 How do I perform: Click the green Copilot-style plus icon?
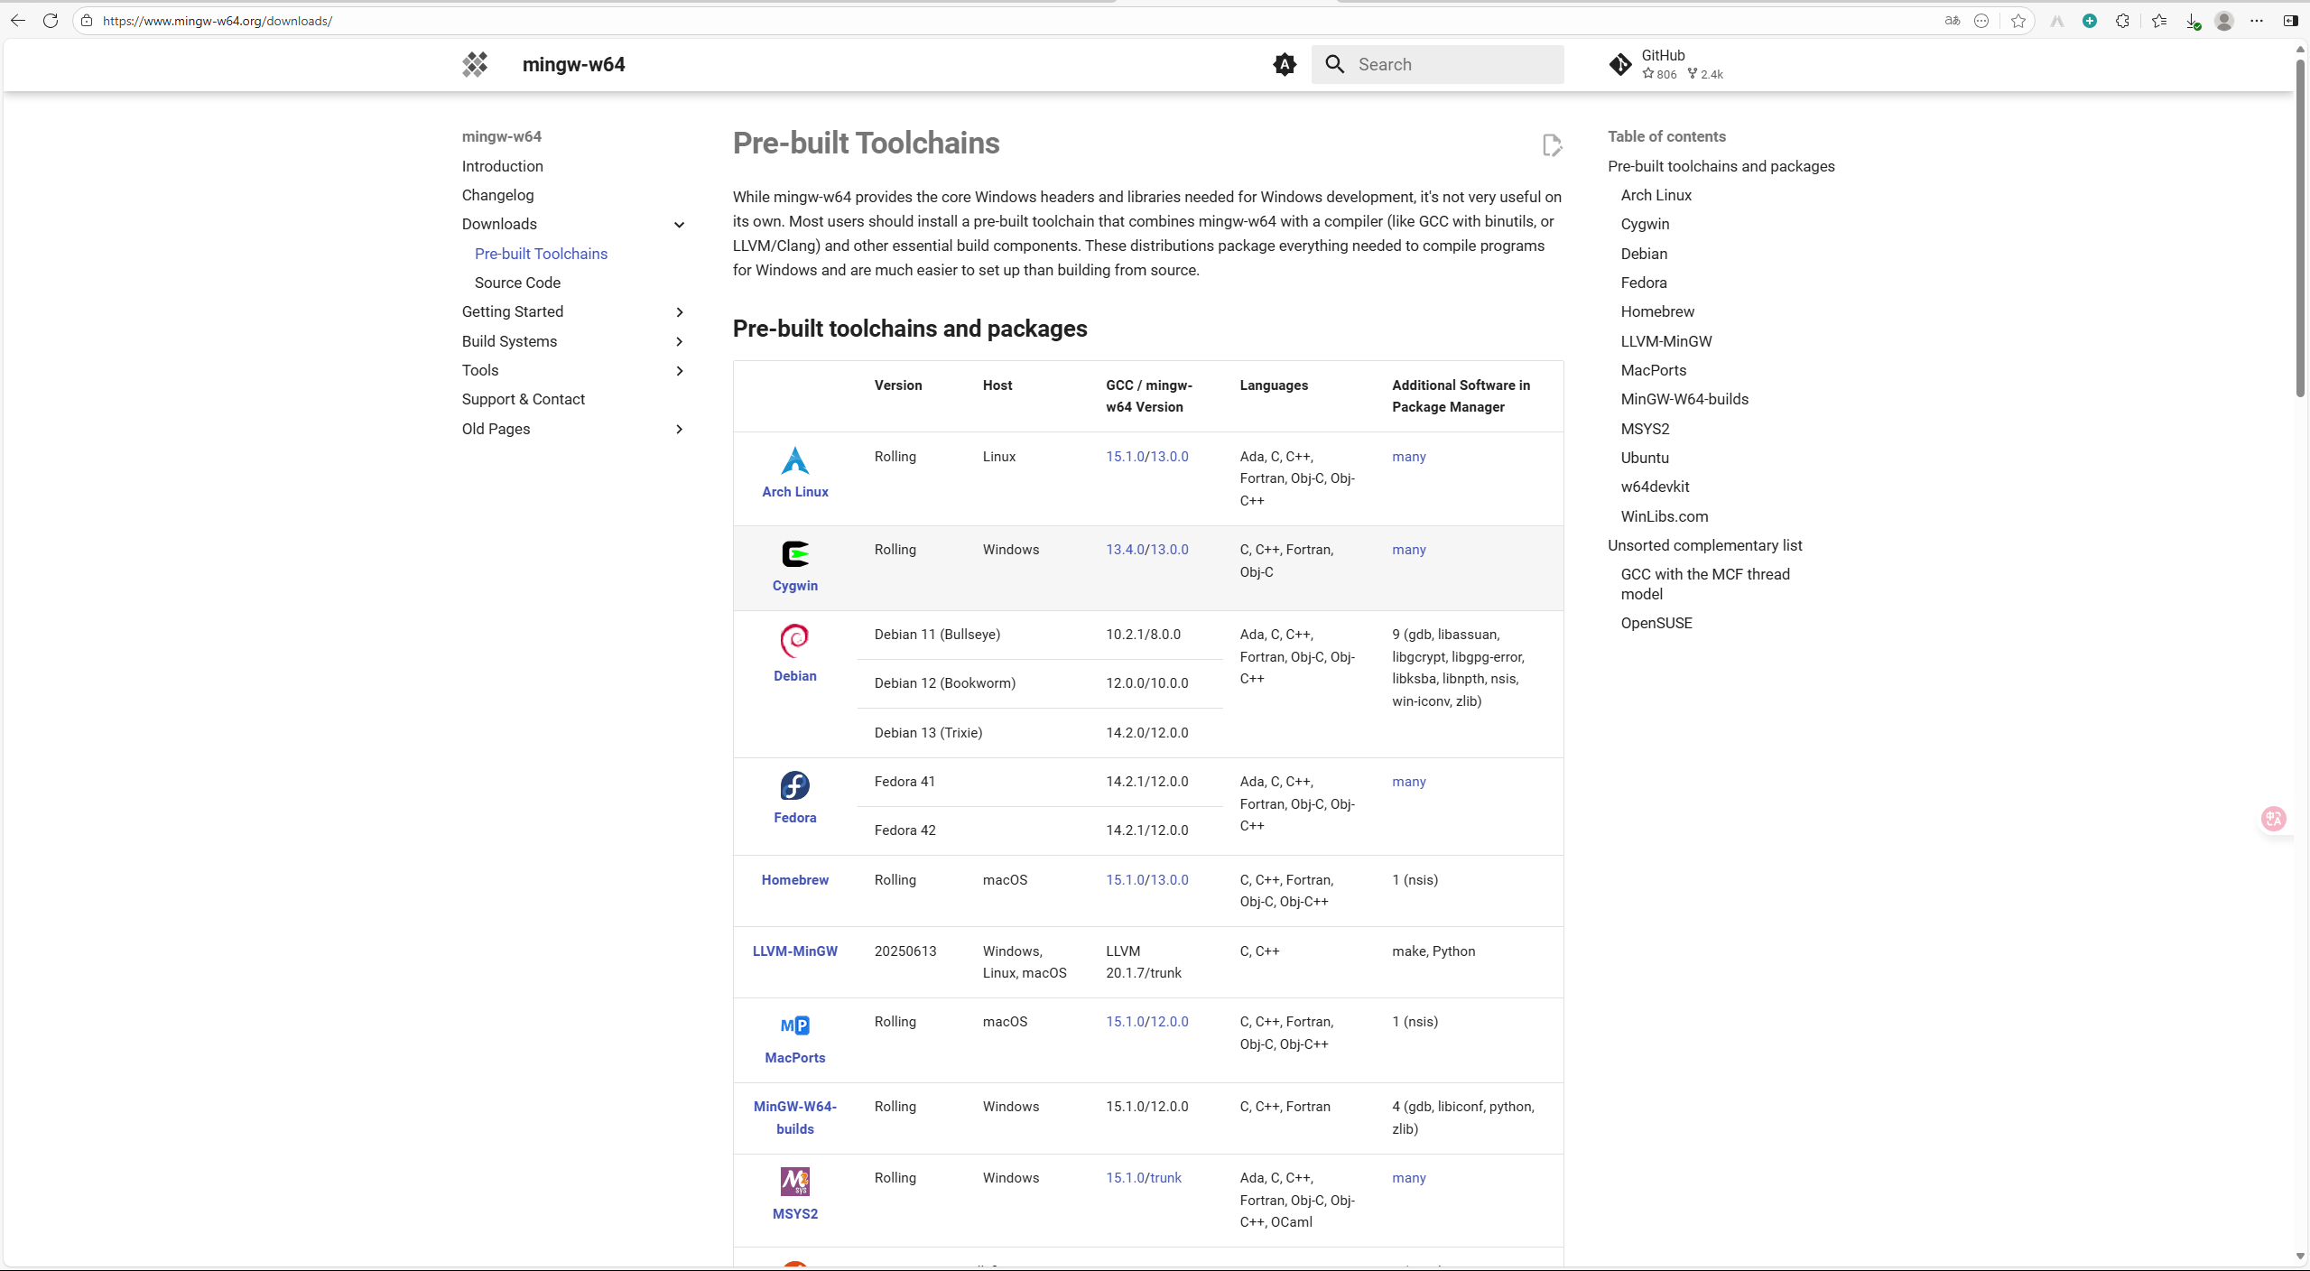pos(2089,21)
